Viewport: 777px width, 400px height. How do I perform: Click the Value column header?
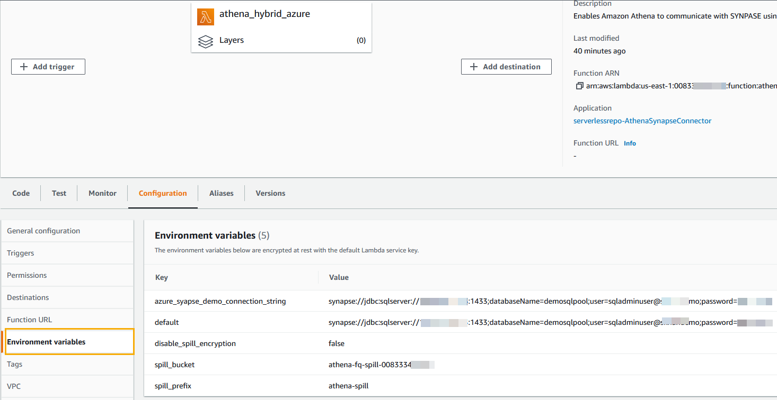click(339, 277)
